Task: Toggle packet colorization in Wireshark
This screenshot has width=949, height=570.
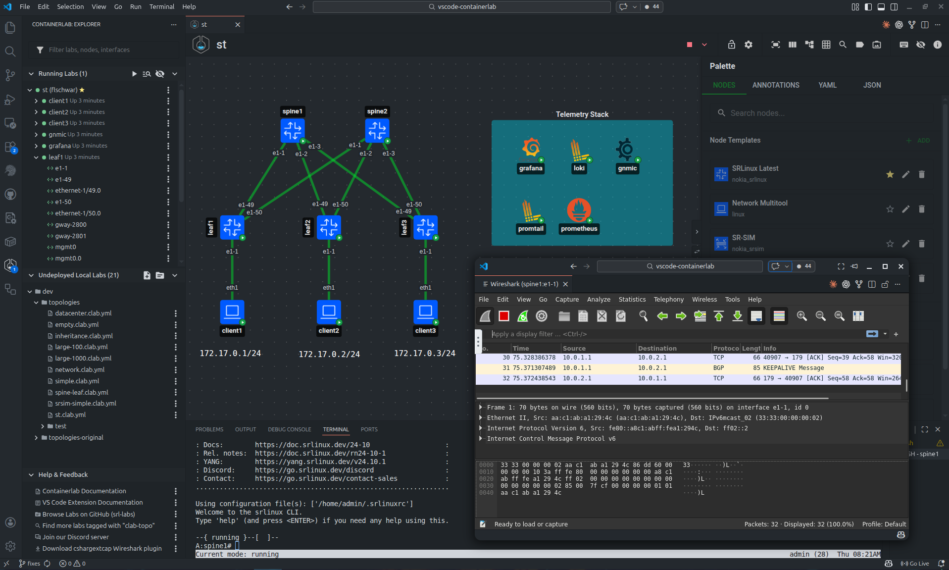Action: (x=779, y=316)
